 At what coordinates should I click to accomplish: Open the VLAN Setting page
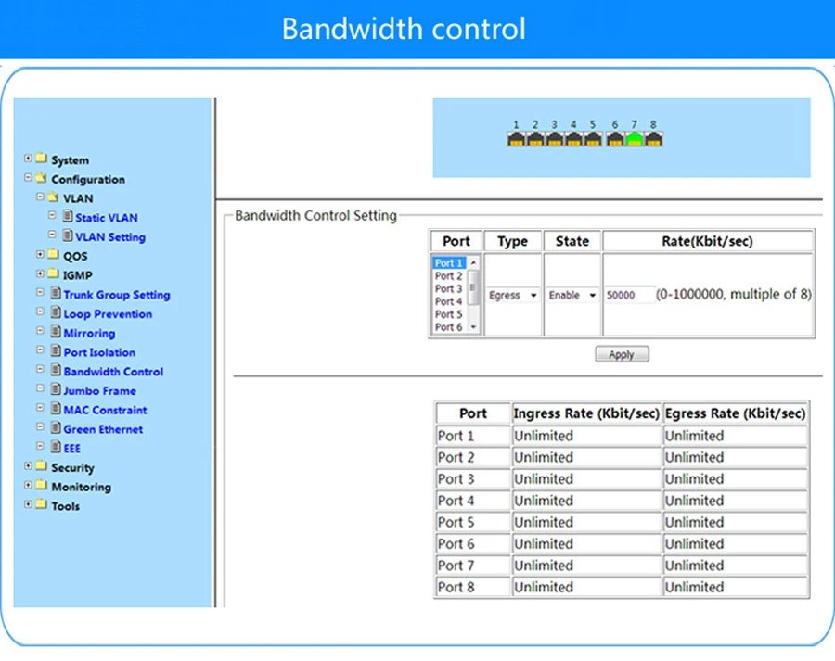click(110, 236)
